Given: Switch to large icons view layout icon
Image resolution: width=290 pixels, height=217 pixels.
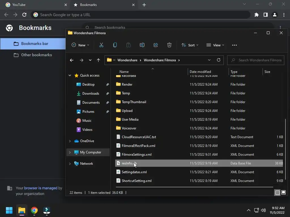Looking at the screenshot, I should pyautogui.click(x=283, y=193).
